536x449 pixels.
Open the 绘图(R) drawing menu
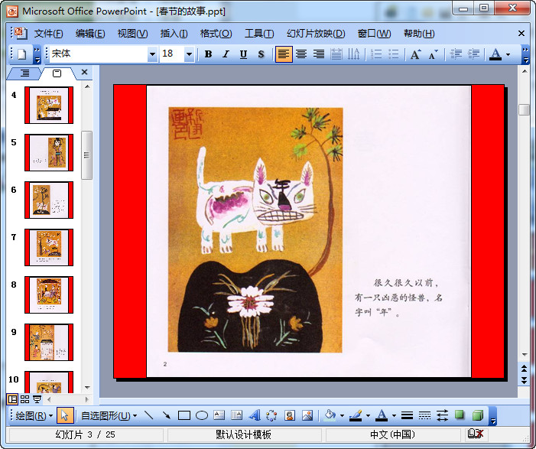tap(34, 416)
